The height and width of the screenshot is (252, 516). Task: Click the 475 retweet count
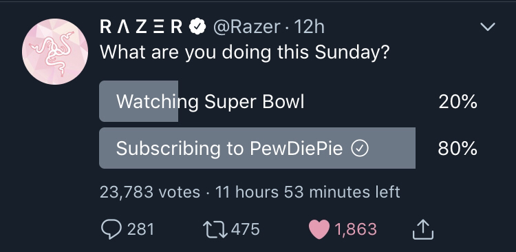point(245,229)
